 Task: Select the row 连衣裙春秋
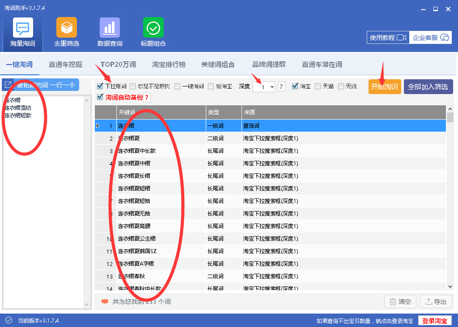[271, 276]
